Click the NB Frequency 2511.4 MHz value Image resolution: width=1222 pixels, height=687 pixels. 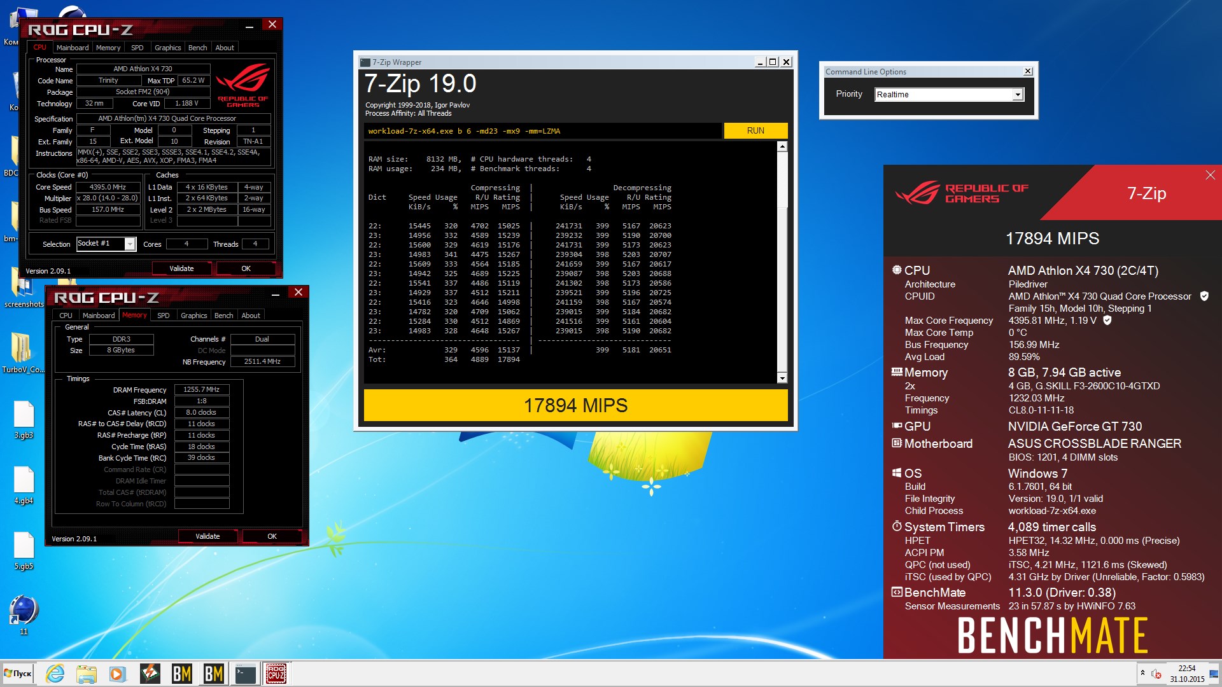262,361
